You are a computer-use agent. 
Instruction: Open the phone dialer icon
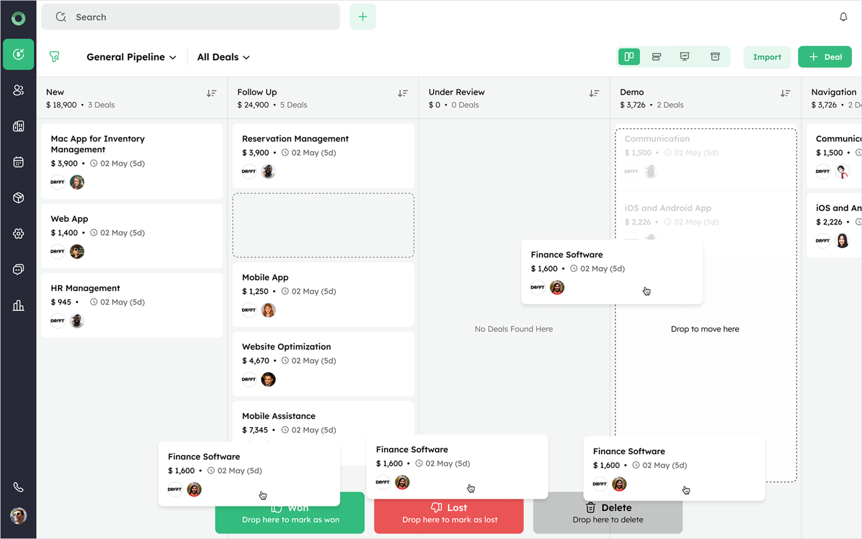pos(18,487)
